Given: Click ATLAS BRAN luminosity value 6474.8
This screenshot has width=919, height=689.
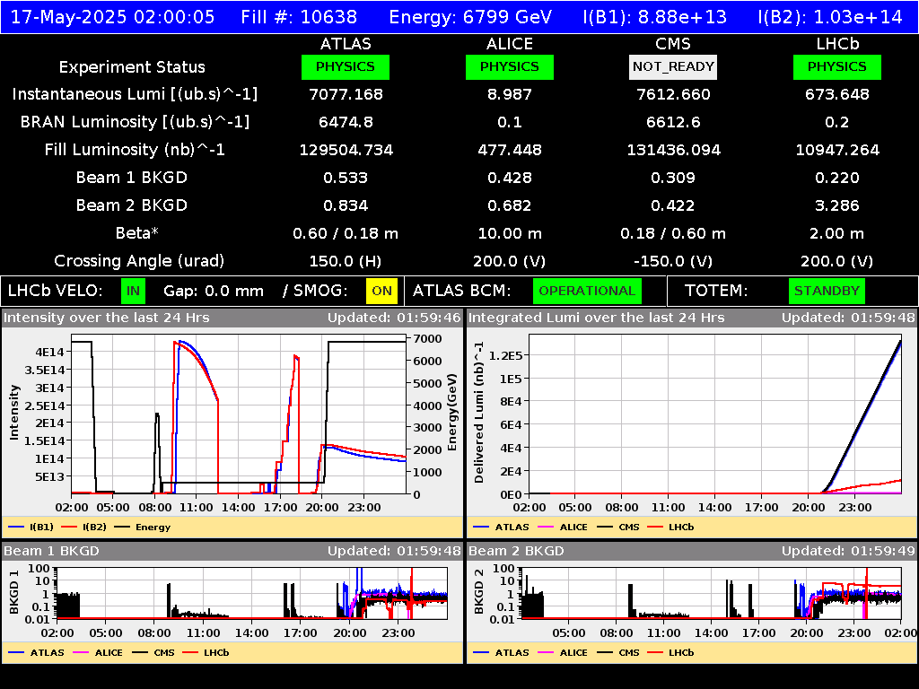Looking at the screenshot, I should pos(346,122).
